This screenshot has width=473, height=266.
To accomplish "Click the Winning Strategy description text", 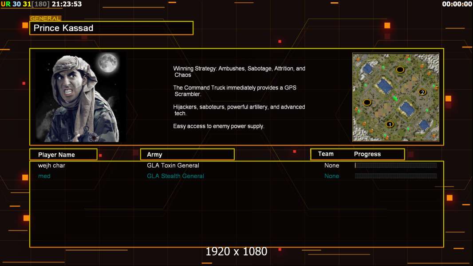I will point(239,72).
